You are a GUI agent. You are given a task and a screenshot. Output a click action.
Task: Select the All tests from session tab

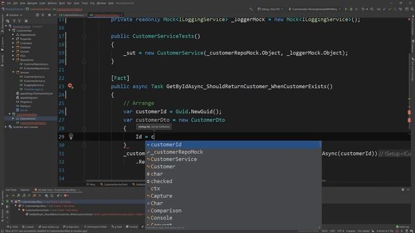(x=56, y=190)
